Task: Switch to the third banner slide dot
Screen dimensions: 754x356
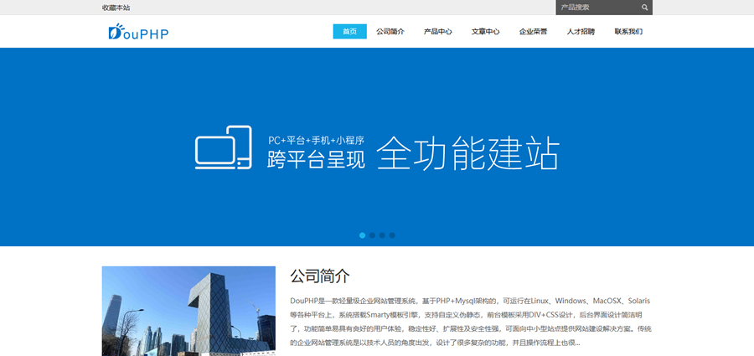Action: point(382,235)
